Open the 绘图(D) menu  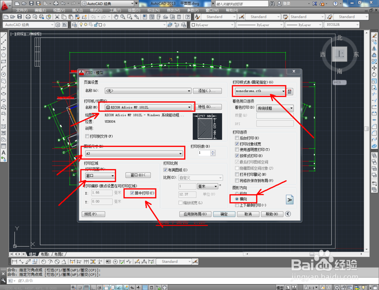click(x=134, y=10)
